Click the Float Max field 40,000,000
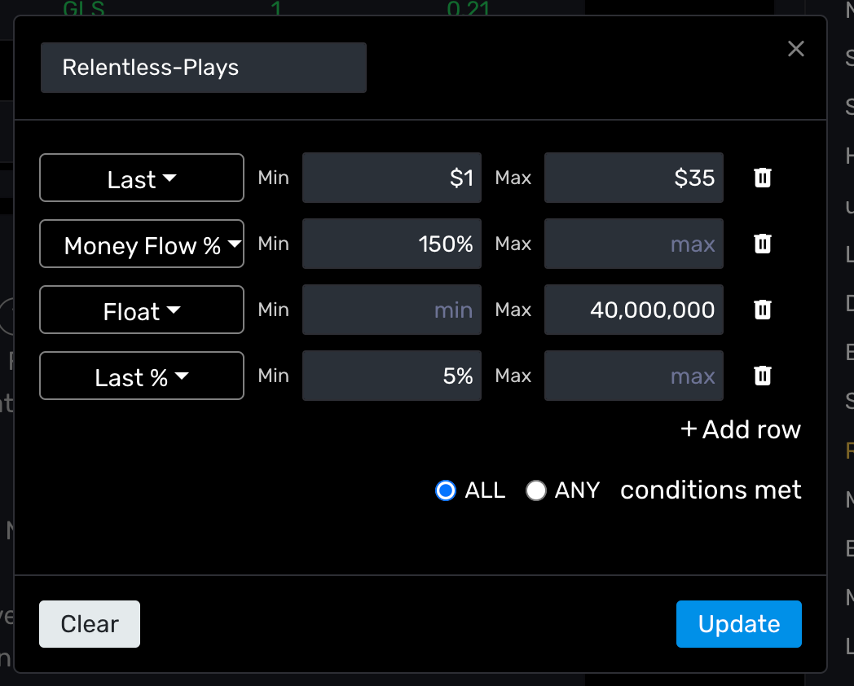This screenshot has width=854, height=686. coord(633,310)
